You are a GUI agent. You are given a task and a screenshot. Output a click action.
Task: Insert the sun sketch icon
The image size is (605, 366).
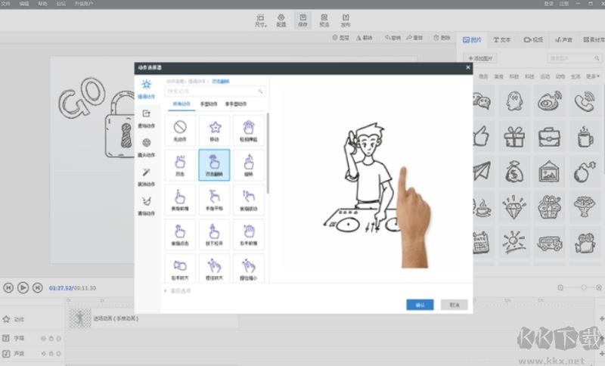(x=514, y=243)
